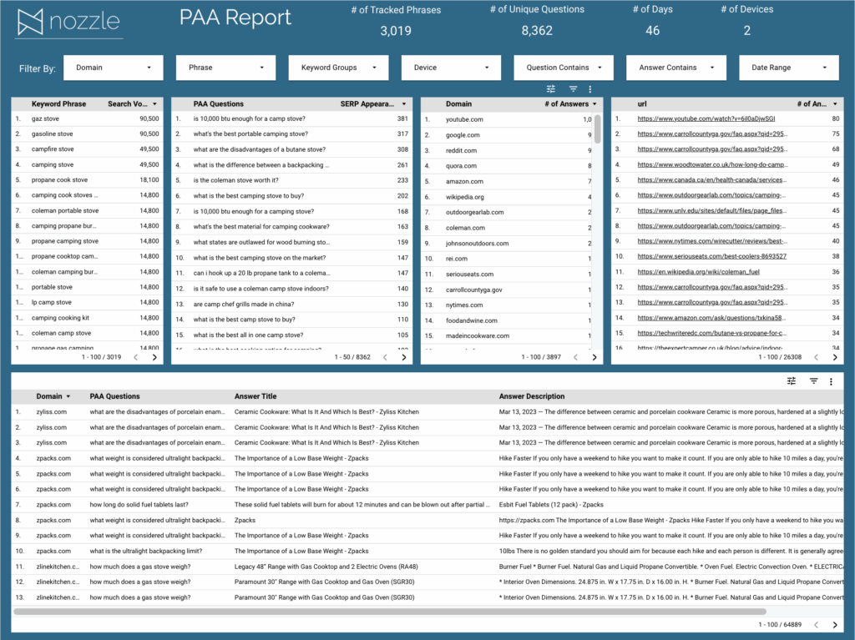The width and height of the screenshot is (855, 640).
Task: Select the 'propane cook stove' keyword row
Action: click(87, 180)
